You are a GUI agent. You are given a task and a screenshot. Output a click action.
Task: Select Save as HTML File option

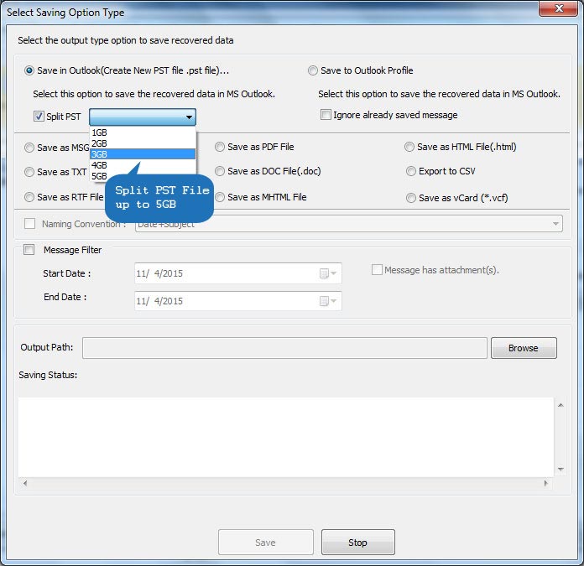[x=410, y=147]
